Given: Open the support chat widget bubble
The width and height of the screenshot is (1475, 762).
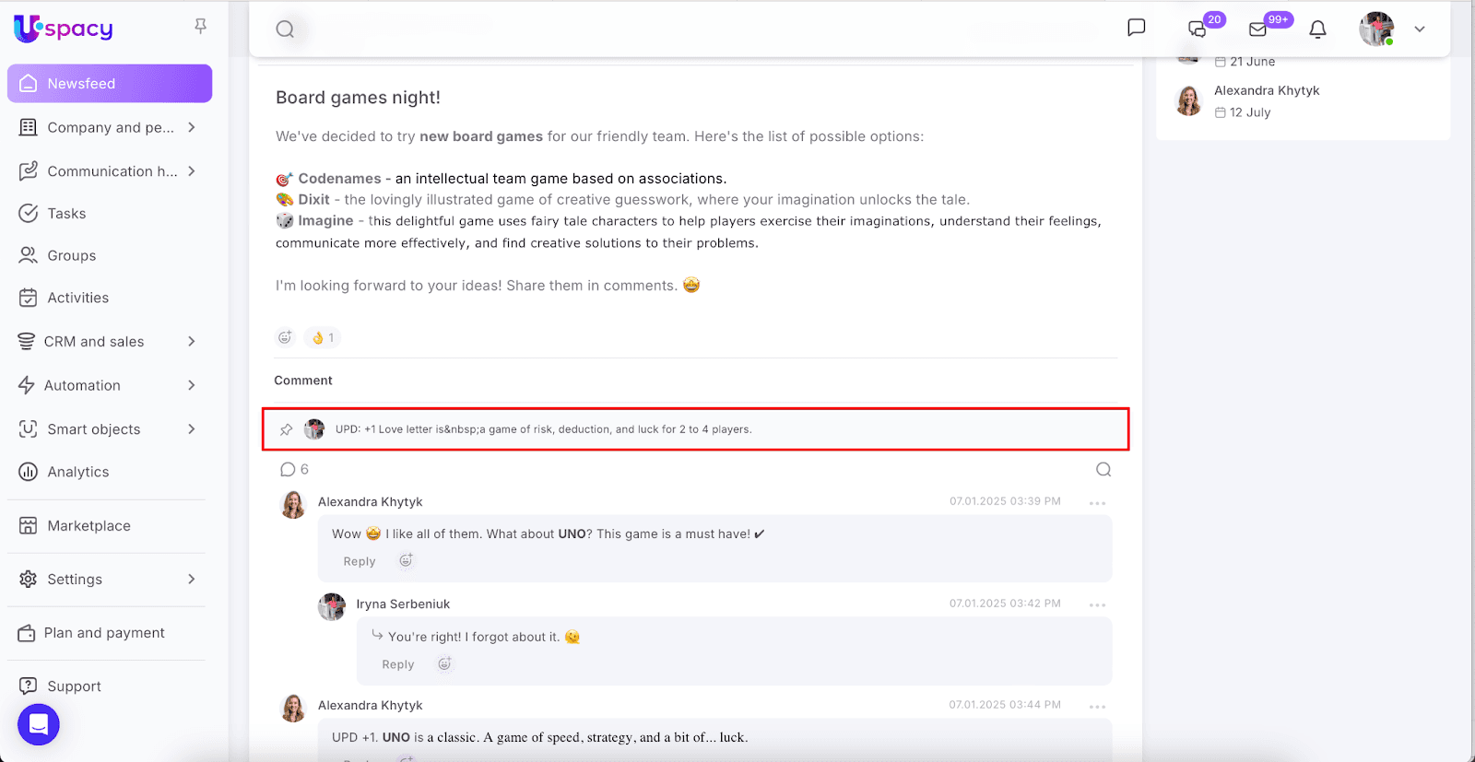Looking at the screenshot, I should (39, 724).
